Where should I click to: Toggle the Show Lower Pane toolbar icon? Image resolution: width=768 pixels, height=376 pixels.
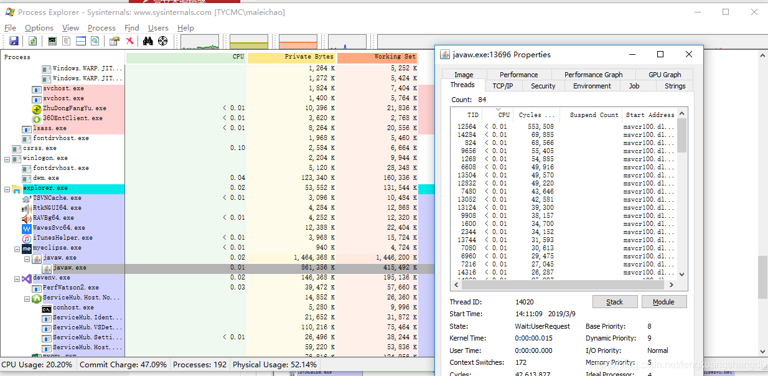click(81, 41)
